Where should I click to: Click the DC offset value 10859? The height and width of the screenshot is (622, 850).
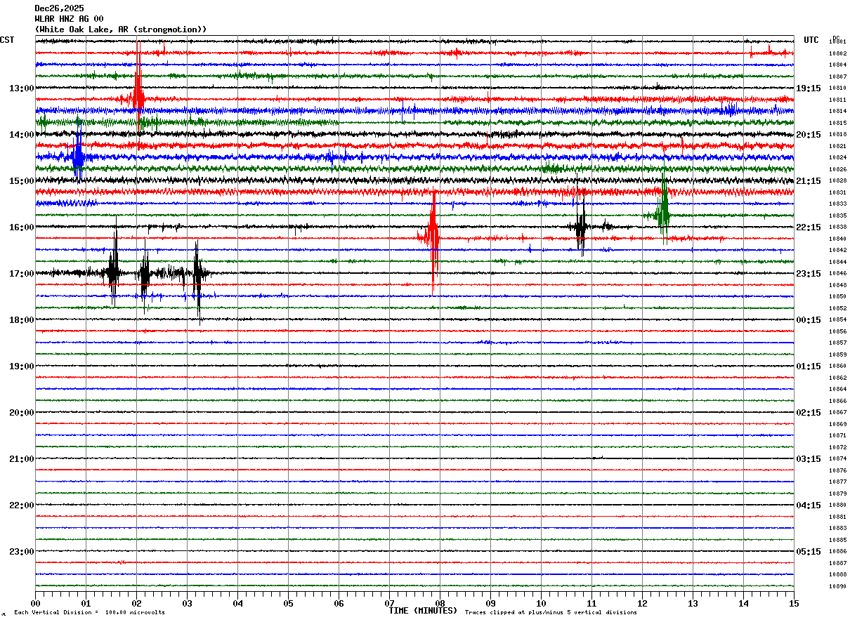pyautogui.click(x=837, y=355)
